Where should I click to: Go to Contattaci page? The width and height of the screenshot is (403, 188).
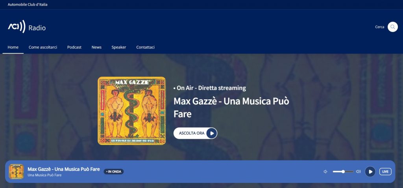[x=146, y=47]
